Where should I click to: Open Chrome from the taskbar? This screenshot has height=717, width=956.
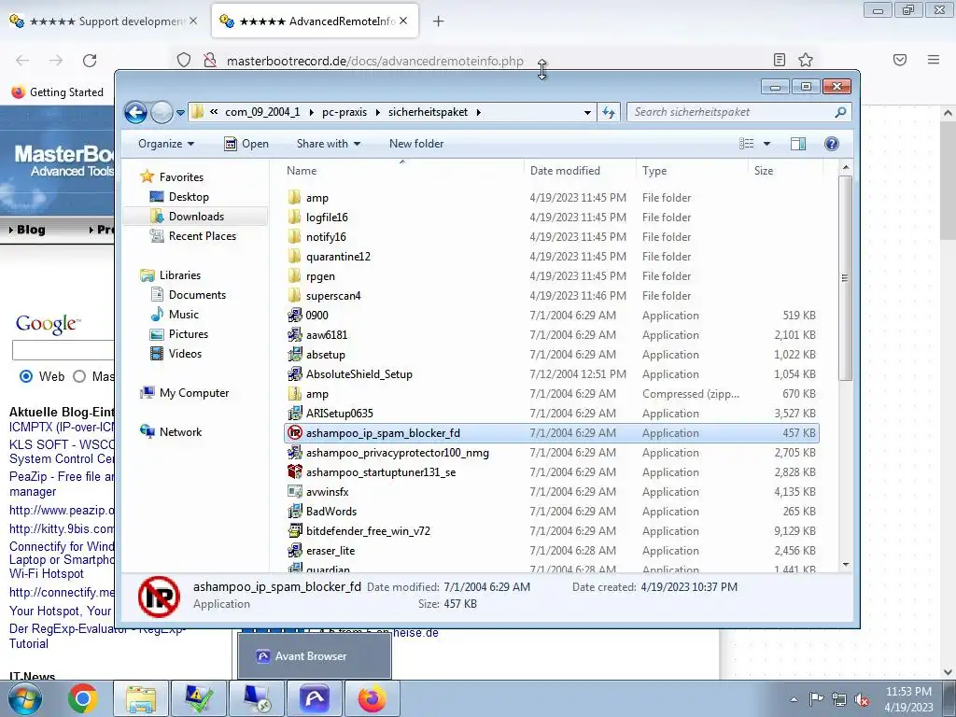pos(83,698)
